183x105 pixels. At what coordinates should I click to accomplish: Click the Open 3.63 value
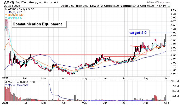point(67,6)
